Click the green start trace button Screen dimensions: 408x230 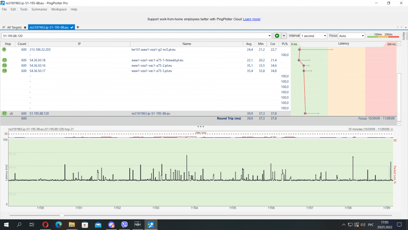click(277, 36)
